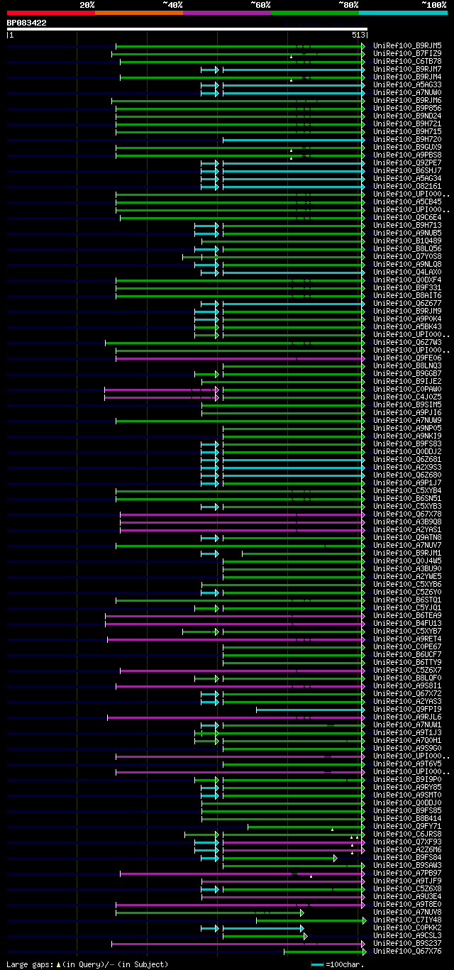Click the UniRef100_C5Z6X7 label
The image size is (454, 970).
[x=408, y=670]
